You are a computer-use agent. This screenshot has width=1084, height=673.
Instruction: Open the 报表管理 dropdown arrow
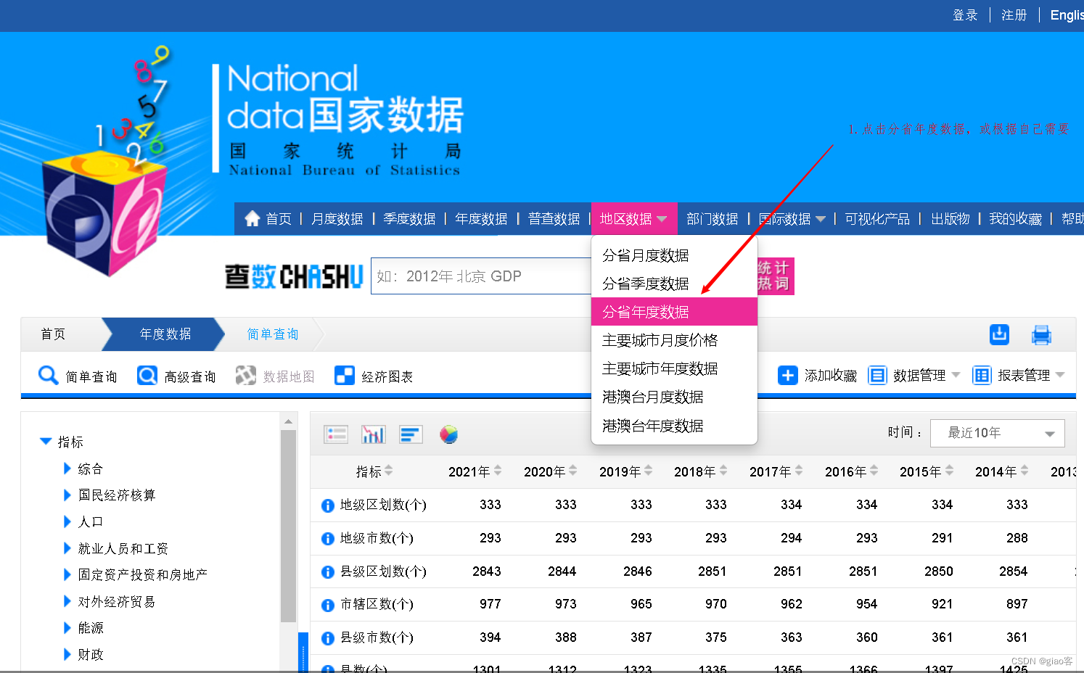click(x=1060, y=375)
